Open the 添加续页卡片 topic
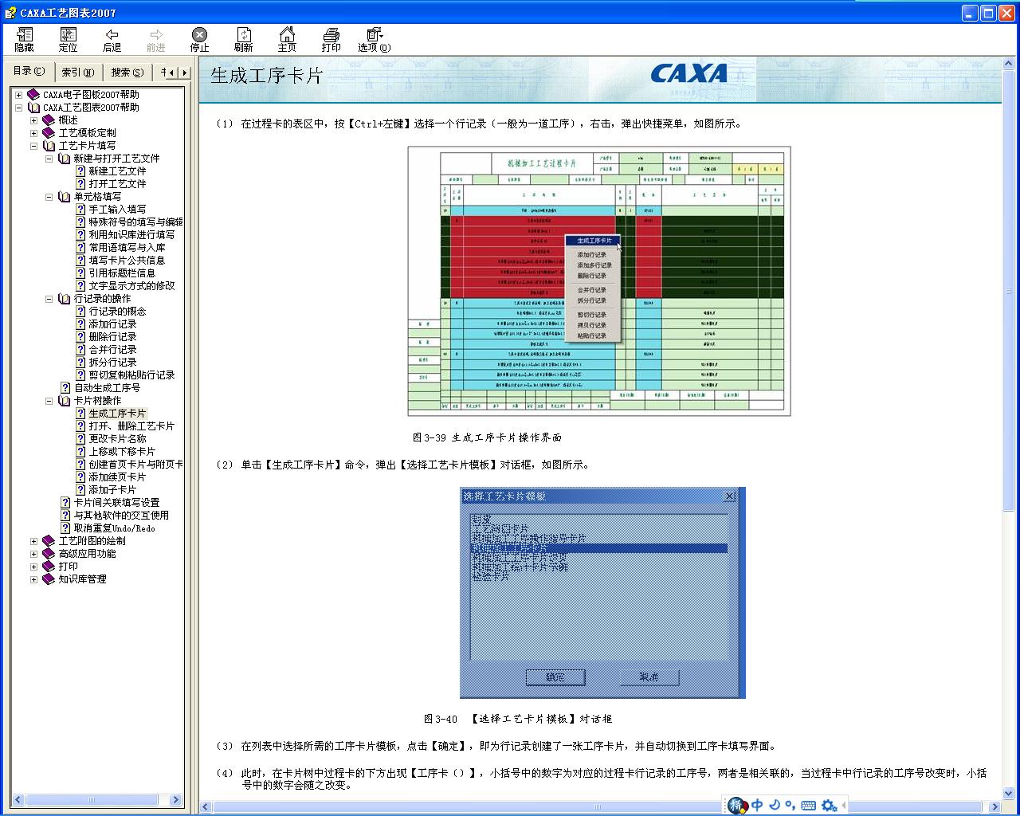Screen dimensions: 1020x816 pyautogui.click(x=117, y=477)
